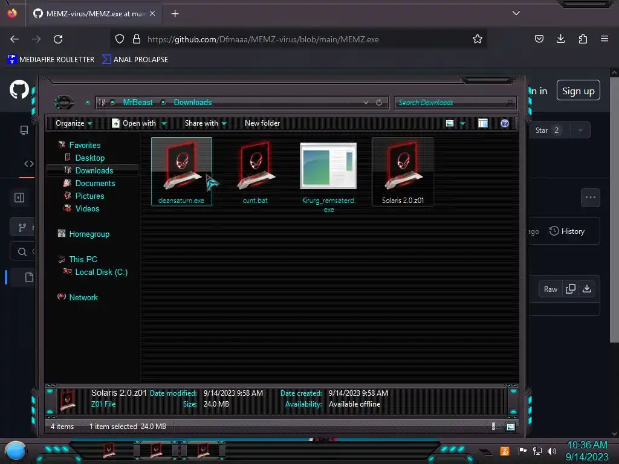Expand the address bar history dropdown

pyautogui.click(x=366, y=103)
